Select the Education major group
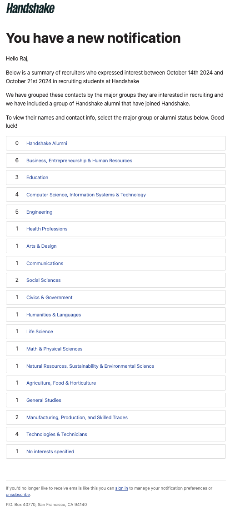This screenshot has width=230, height=511. pyautogui.click(x=37, y=177)
